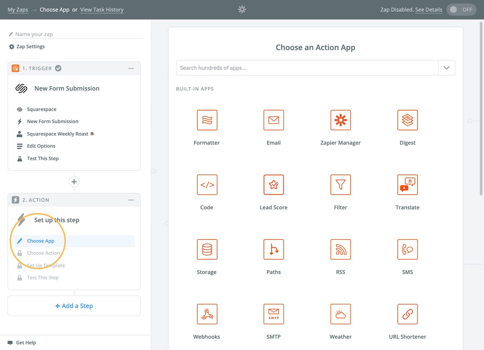Open the Webhooks app
484x350 pixels.
pos(206,314)
